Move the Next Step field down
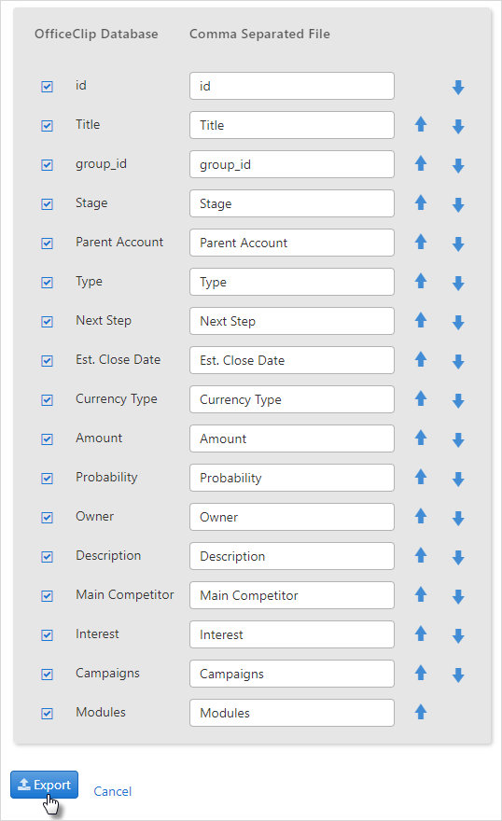This screenshot has height=821, width=502. [x=458, y=322]
